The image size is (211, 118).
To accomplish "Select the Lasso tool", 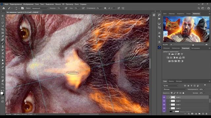I will coord(3,23).
